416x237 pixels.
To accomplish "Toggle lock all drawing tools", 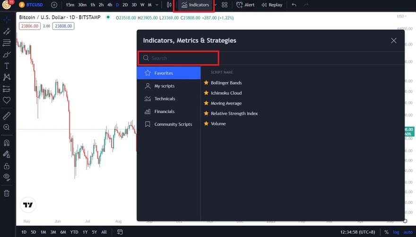I will tap(7, 166).
